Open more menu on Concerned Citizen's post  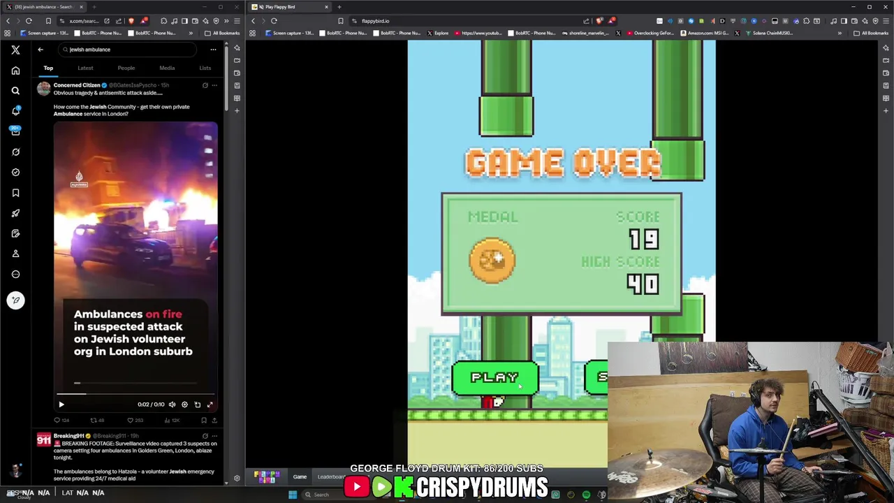(x=214, y=85)
